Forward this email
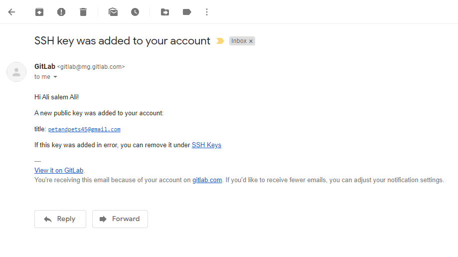458x257 pixels. pos(120,219)
